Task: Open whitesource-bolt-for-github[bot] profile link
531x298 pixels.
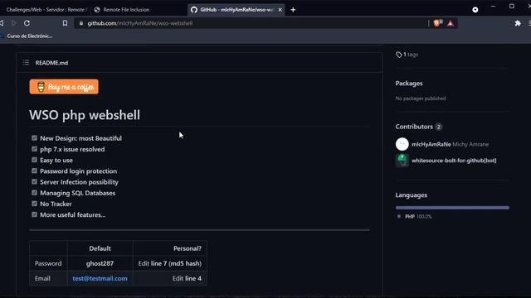Action: (454, 161)
